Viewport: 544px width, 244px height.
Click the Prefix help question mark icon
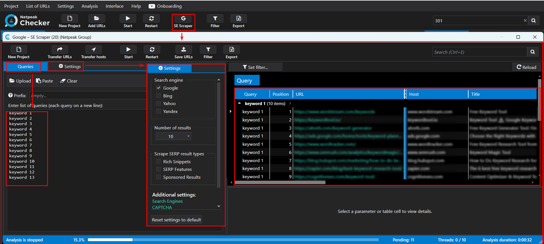(10, 95)
